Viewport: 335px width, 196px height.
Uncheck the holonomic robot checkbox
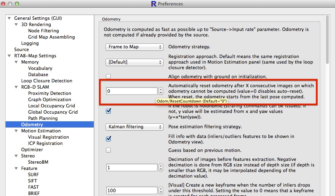pos(108,111)
